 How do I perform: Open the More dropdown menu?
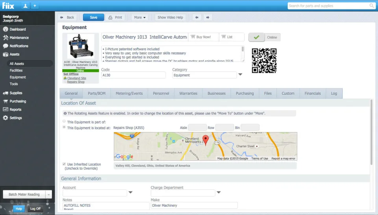[x=140, y=17]
